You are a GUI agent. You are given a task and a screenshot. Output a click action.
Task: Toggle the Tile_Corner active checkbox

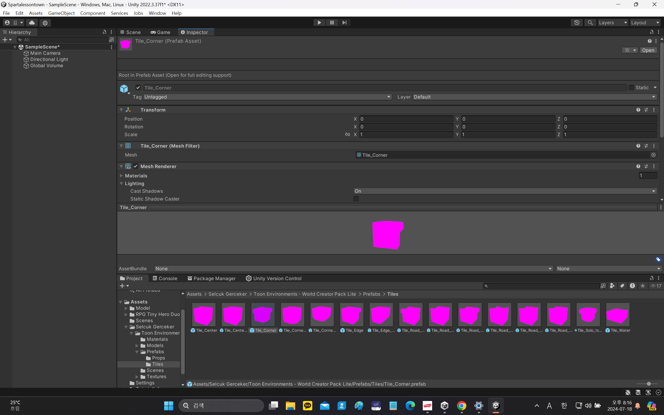(x=138, y=88)
